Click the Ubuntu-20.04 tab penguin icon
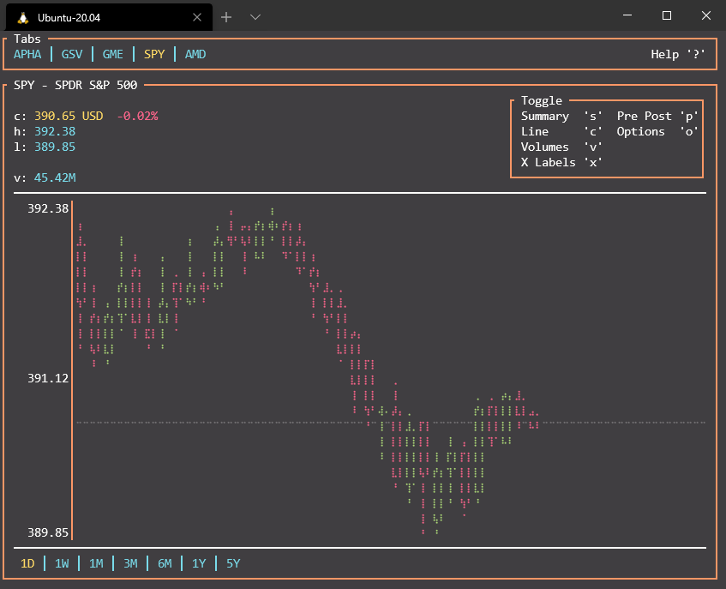726x589 pixels. [22, 18]
